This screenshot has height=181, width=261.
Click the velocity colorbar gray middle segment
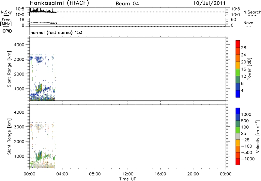coord(238,136)
